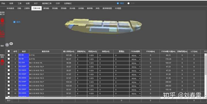The width and height of the screenshot is (207, 104).
Task: Click blue label cell R2.D04P
Action: [x=24, y=82]
